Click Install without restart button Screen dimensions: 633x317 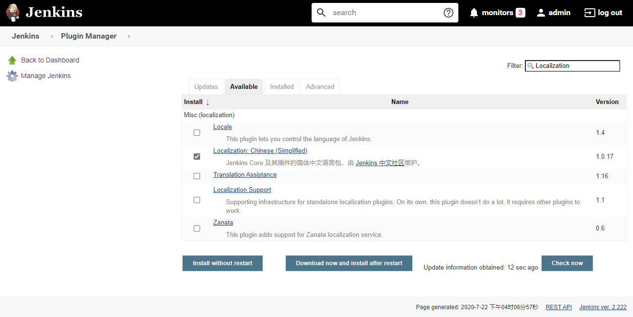(x=223, y=263)
